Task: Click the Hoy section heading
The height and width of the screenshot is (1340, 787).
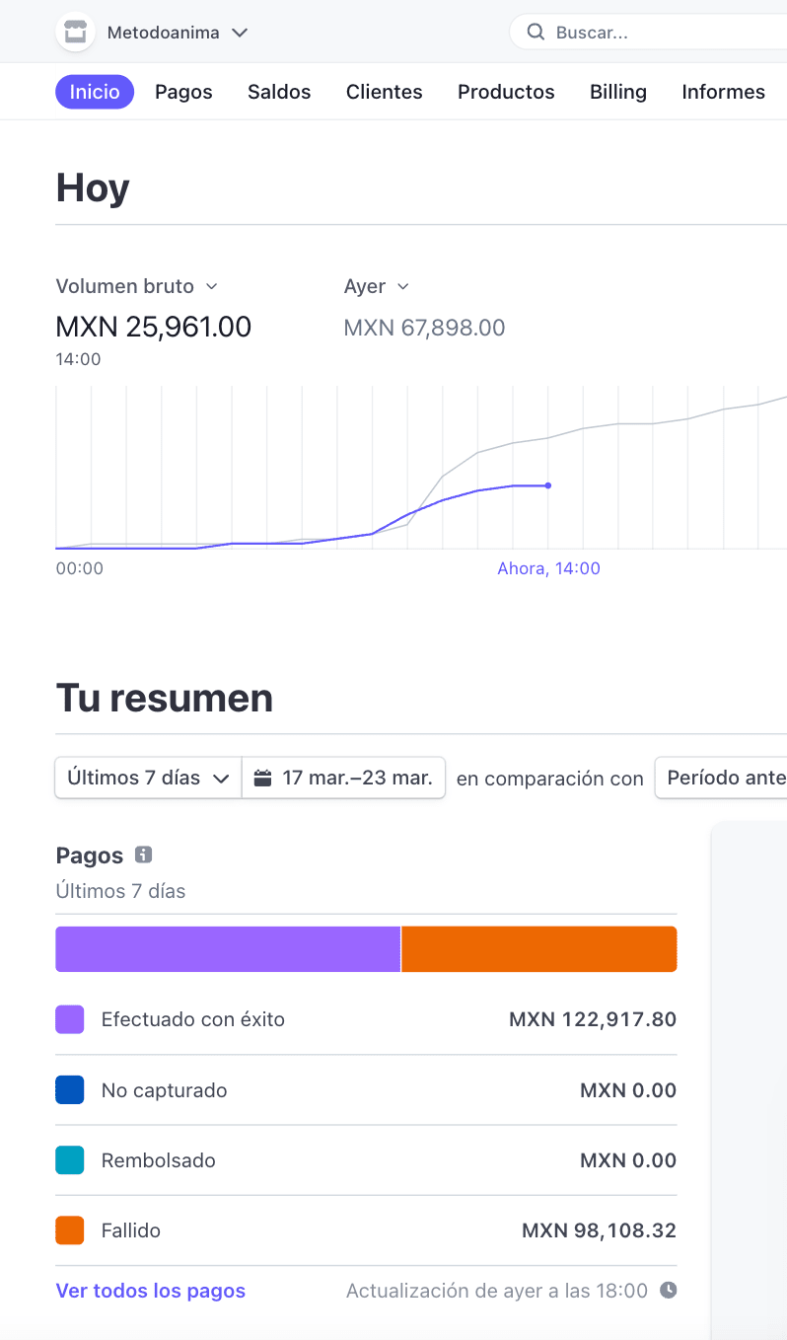Action: (x=93, y=187)
